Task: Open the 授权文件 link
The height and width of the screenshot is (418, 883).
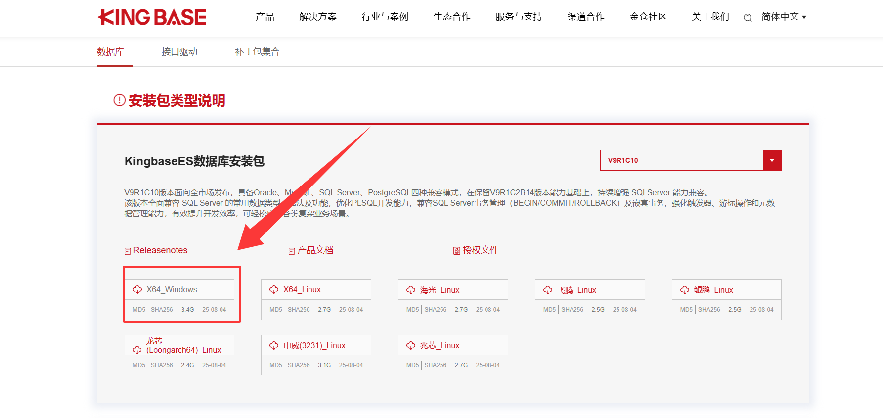Action: (481, 250)
